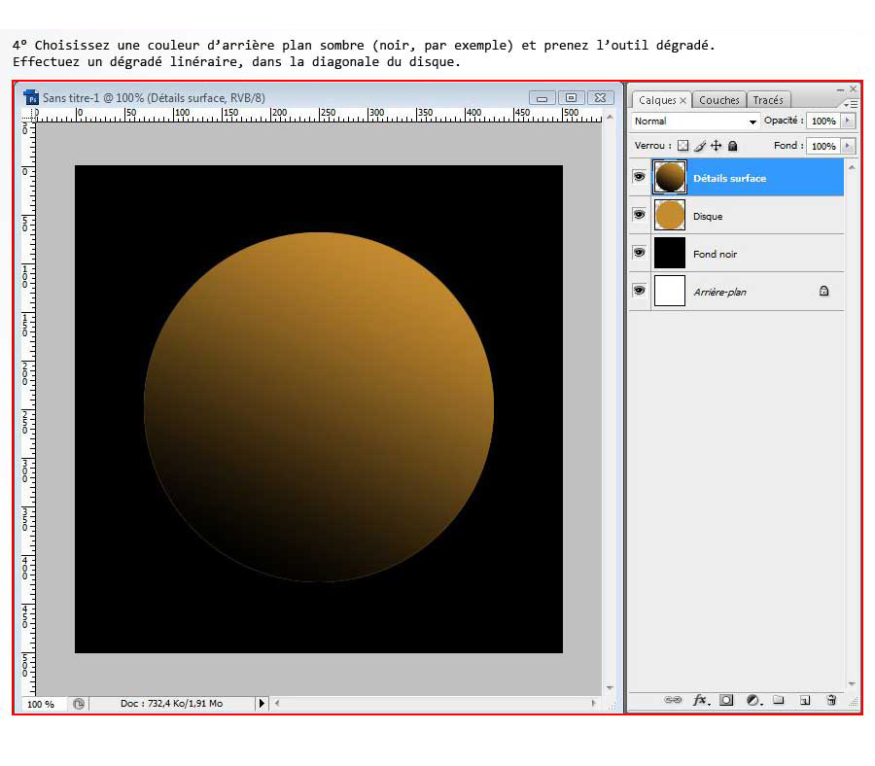Switch to the Couches tab

(719, 100)
